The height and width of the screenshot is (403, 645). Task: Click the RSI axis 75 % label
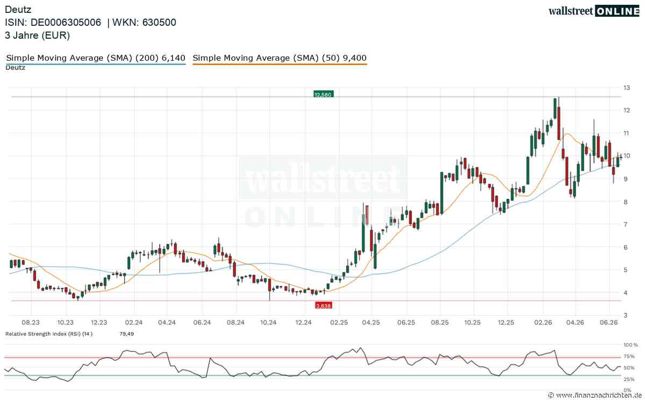[x=630, y=356]
